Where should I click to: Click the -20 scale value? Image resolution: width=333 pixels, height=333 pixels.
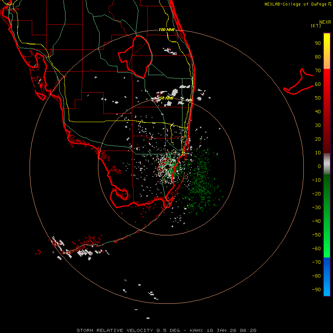coord(316,194)
